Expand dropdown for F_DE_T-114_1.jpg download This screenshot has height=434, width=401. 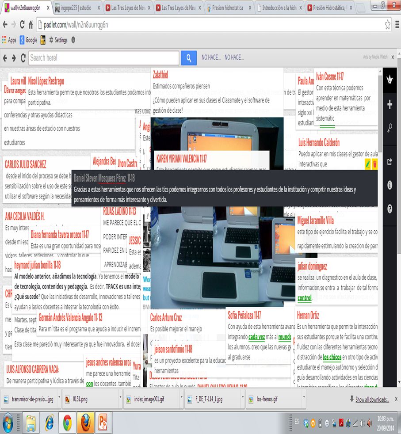click(242, 397)
